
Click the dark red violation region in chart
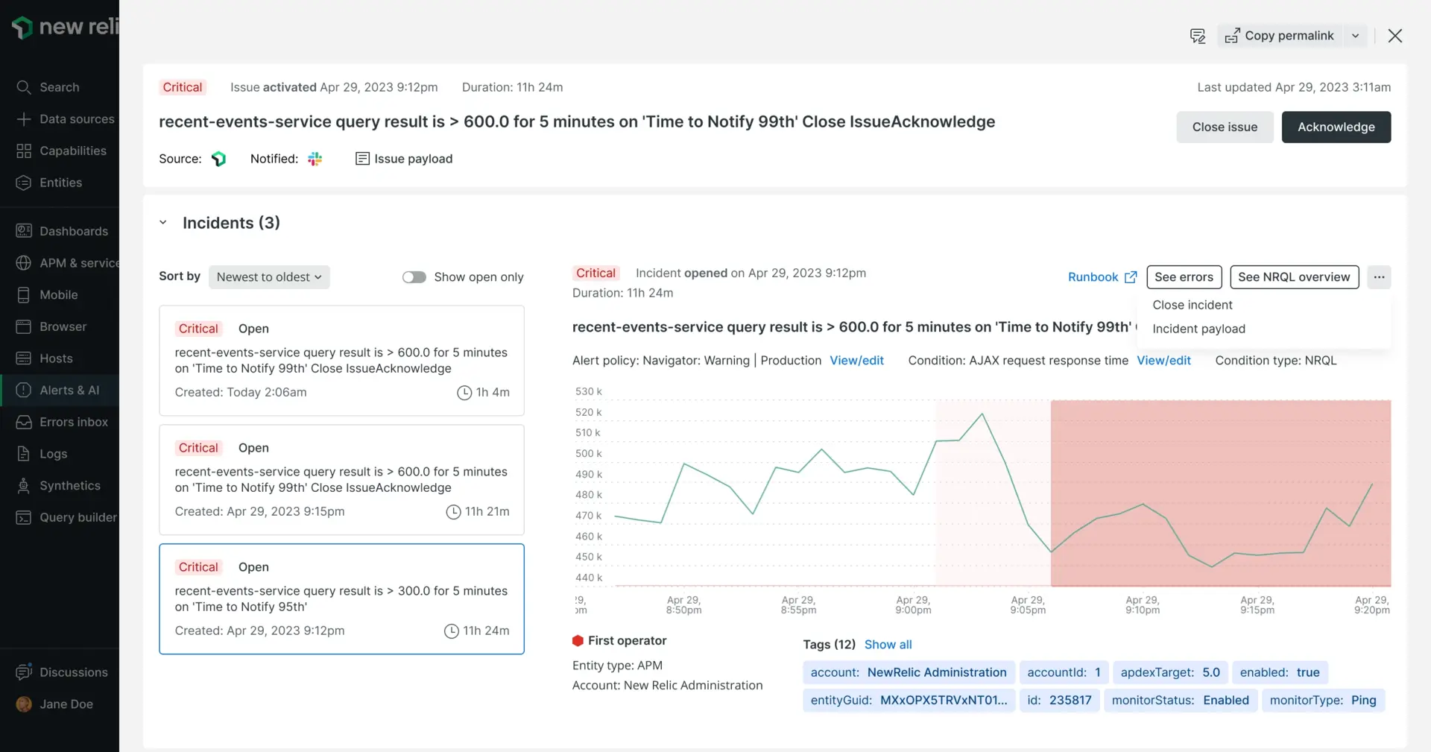[1220, 493]
